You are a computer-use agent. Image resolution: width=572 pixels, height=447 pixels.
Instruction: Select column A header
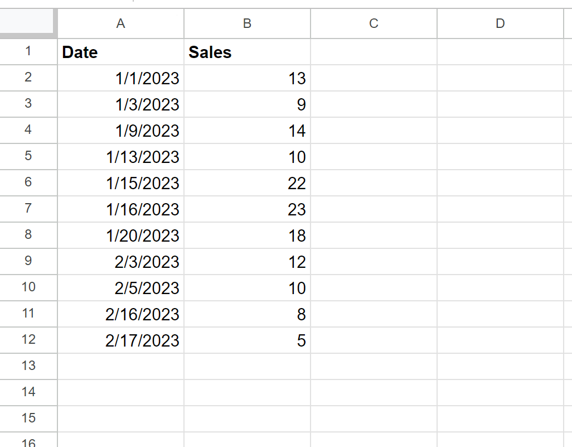pyautogui.click(x=121, y=23)
